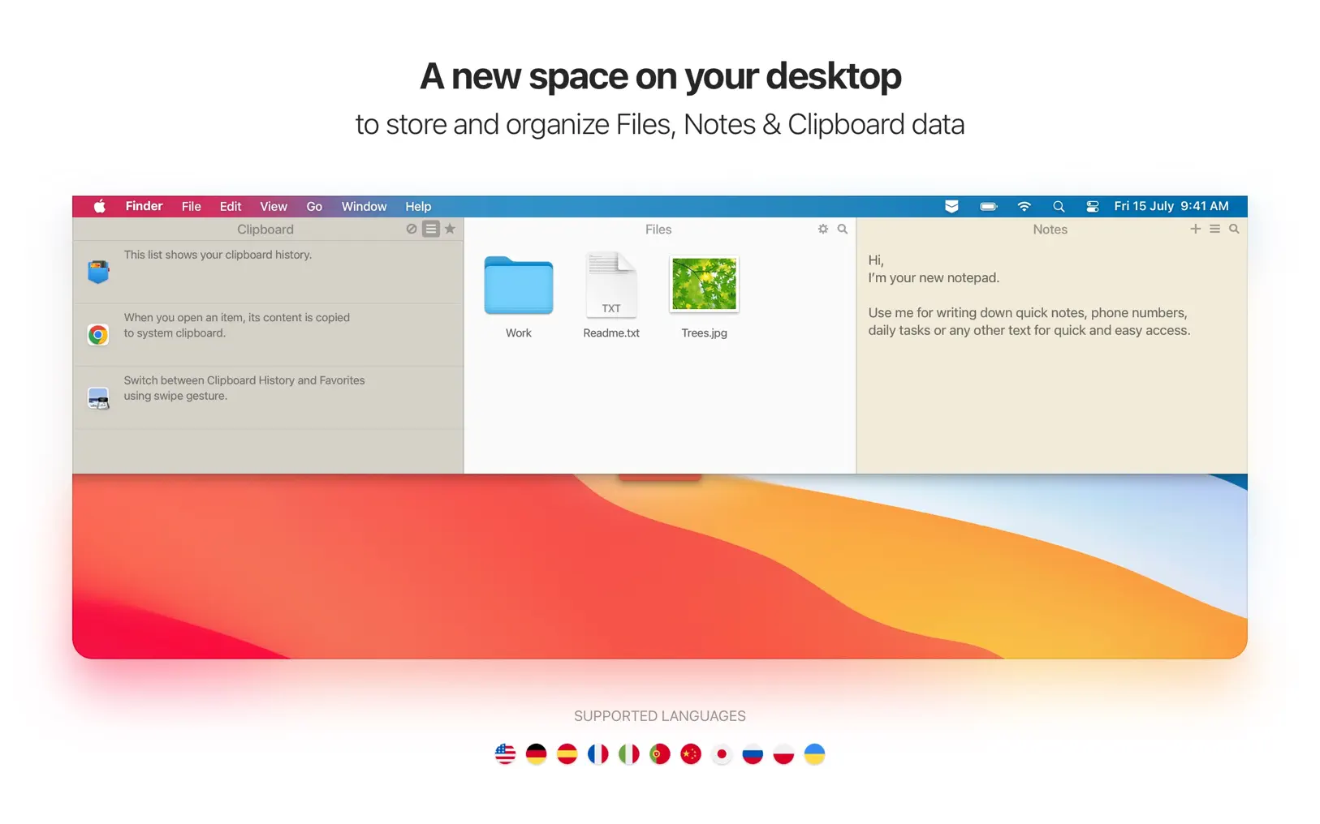Screen dimensions: 1320x824
Task: Click the red Unclutter panel handle tab
Action: pos(659,478)
